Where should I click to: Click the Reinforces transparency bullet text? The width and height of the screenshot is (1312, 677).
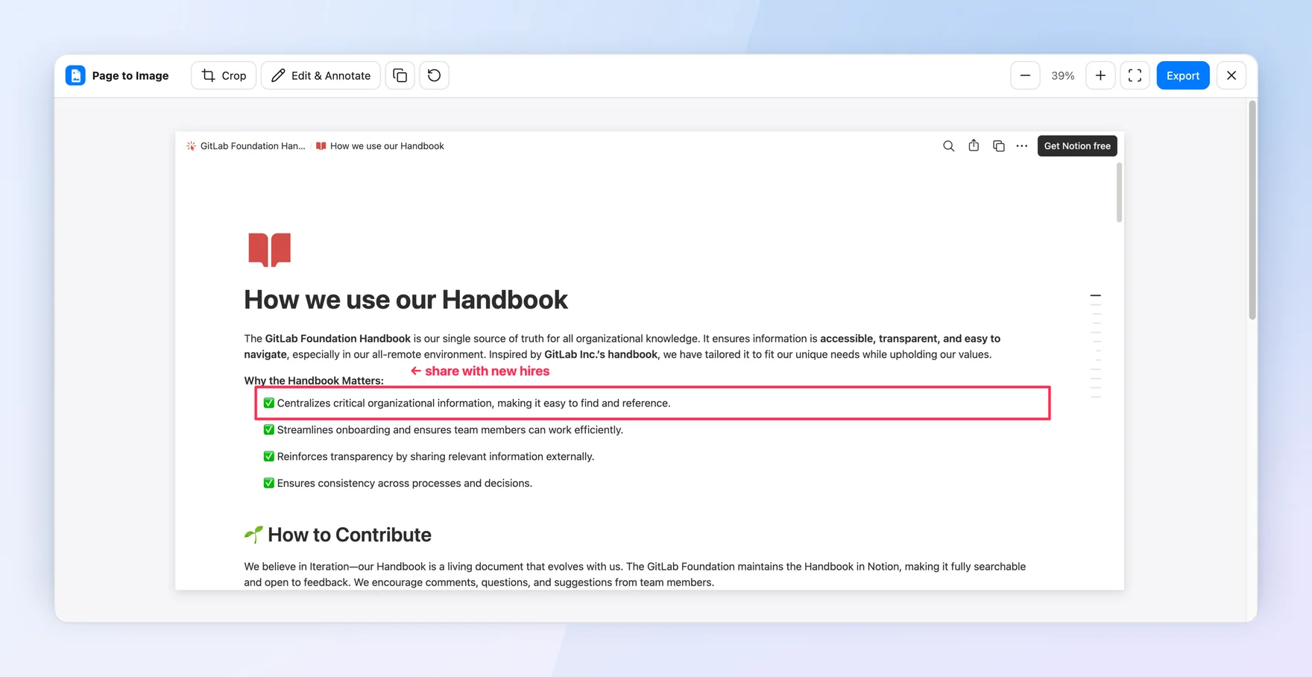tap(435, 457)
